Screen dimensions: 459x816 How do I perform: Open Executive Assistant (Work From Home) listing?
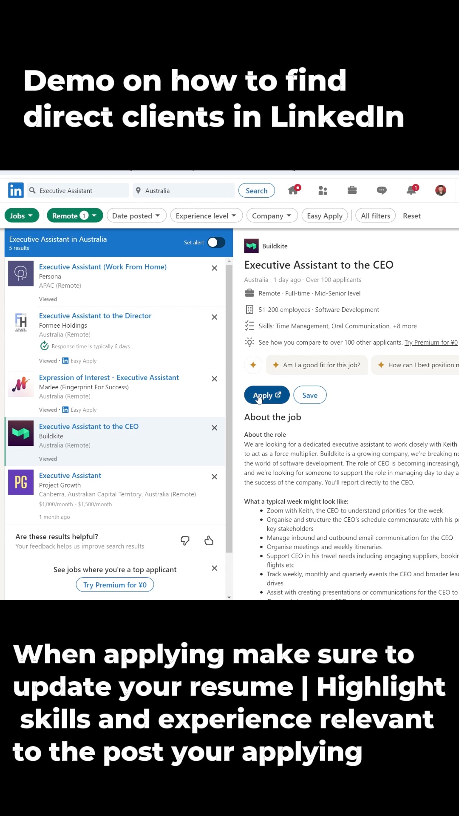tap(103, 267)
